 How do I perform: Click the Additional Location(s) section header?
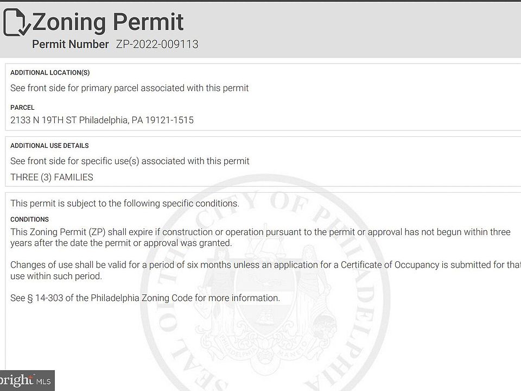(50, 72)
